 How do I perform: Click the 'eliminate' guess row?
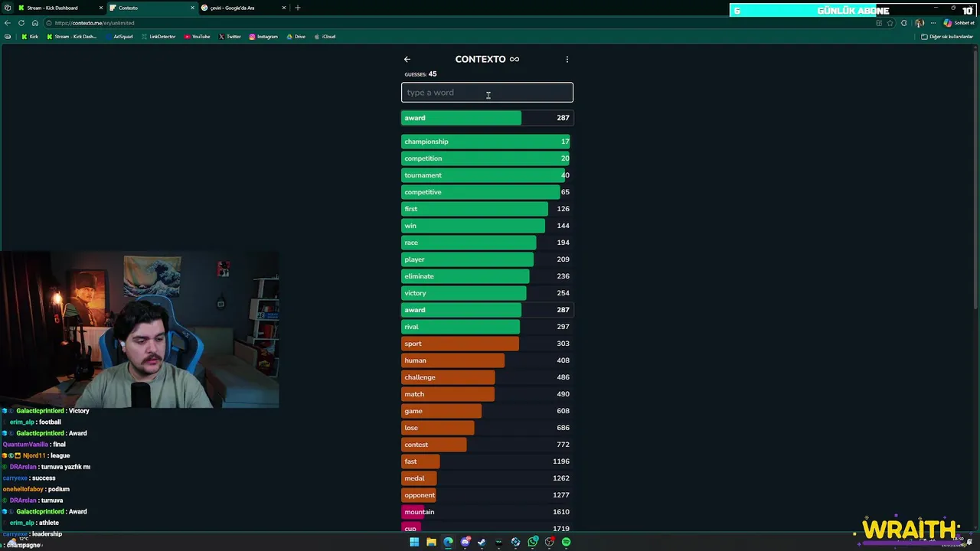[x=487, y=276]
